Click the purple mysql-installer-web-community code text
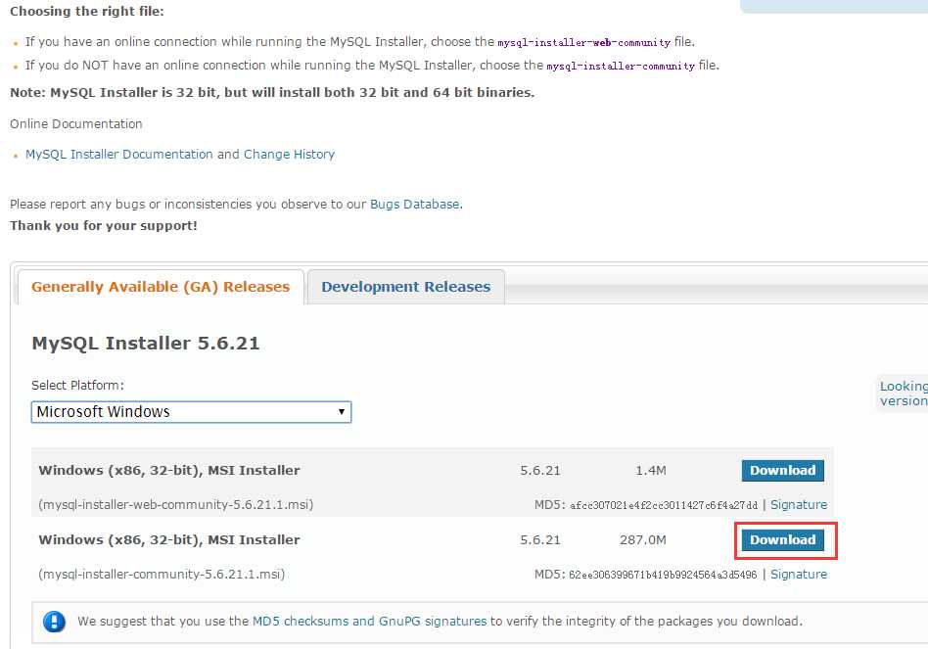The width and height of the screenshot is (928, 649). (584, 43)
